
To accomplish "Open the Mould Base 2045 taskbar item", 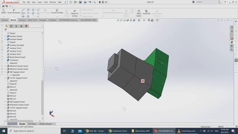I will (x=141, y=131).
